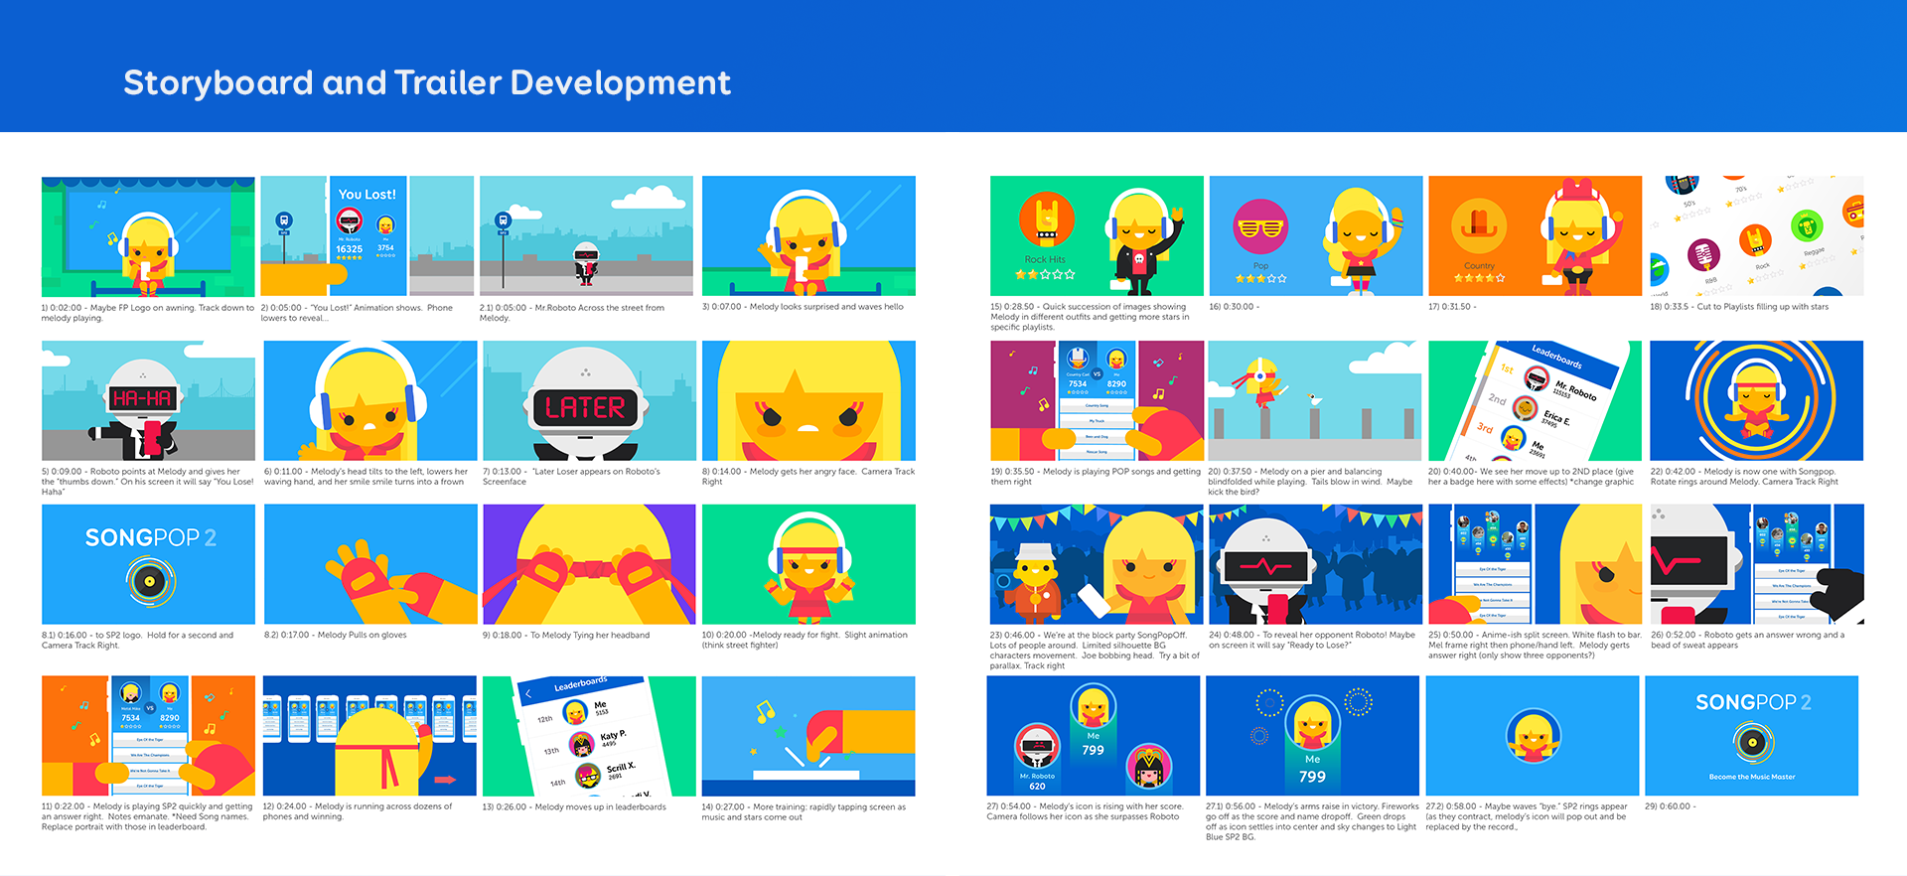
Task: Open frame 8.1 SongPop 2 logo
Action: [x=148, y=564]
